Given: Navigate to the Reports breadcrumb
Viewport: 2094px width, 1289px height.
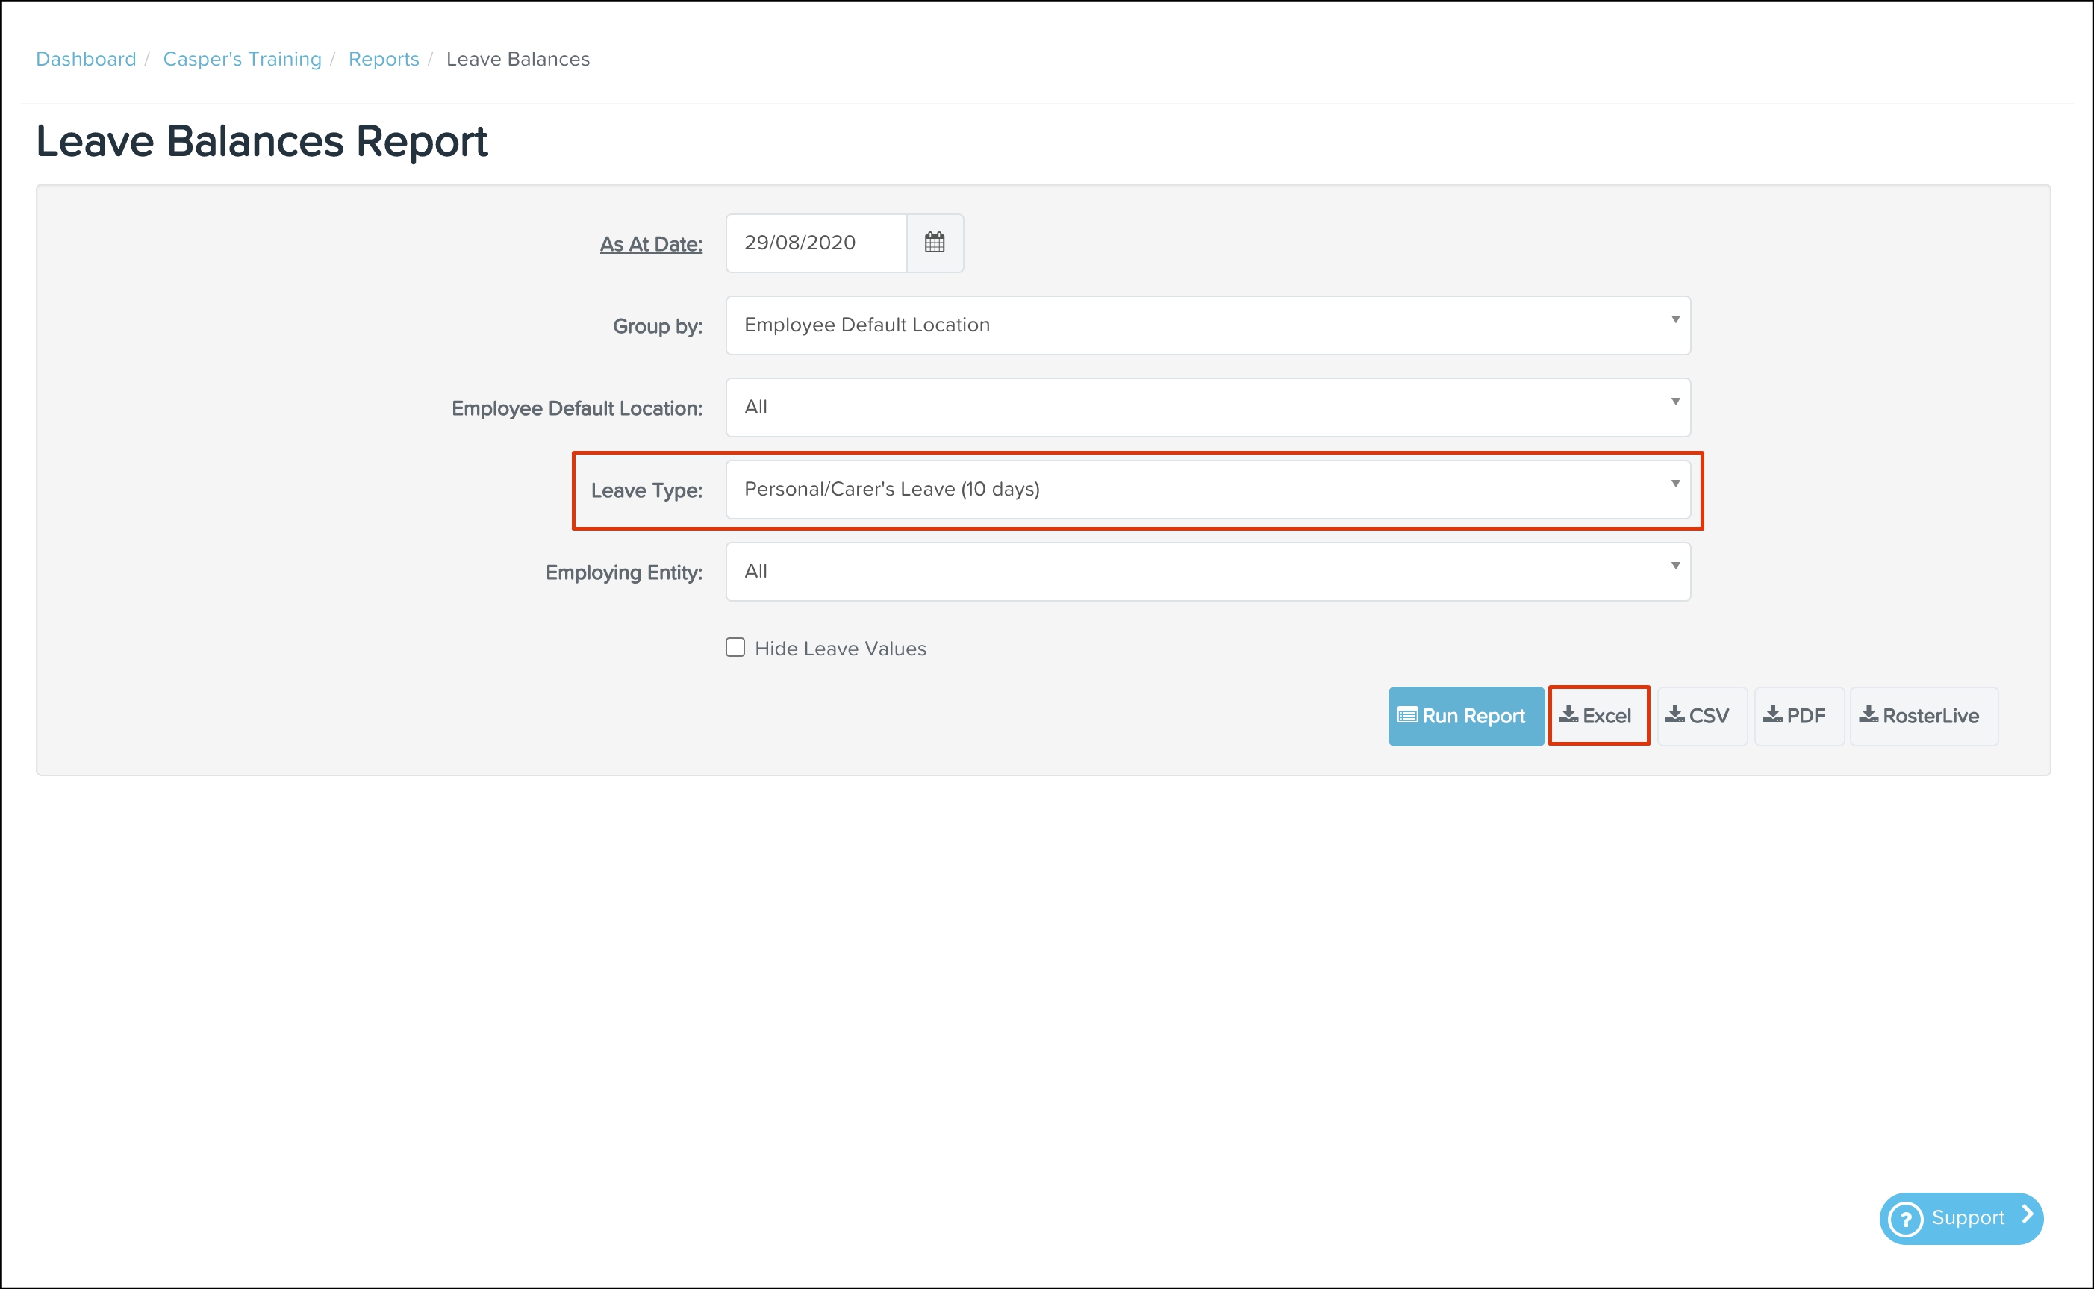Looking at the screenshot, I should (384, 59).
